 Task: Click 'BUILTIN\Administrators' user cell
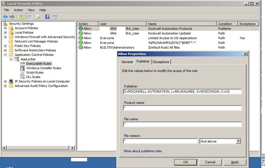[117, 48]
